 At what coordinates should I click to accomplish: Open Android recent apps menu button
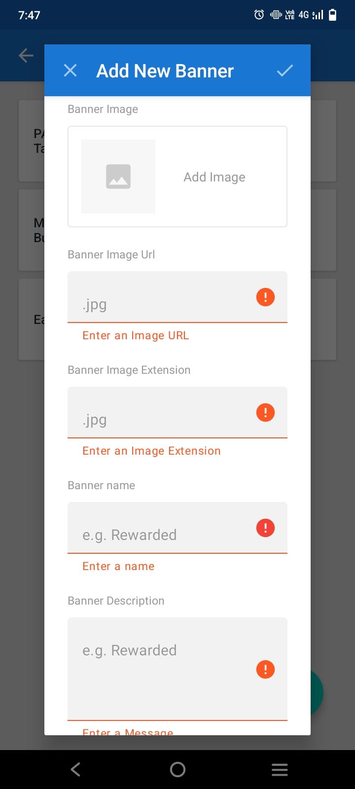click(280, 769)
